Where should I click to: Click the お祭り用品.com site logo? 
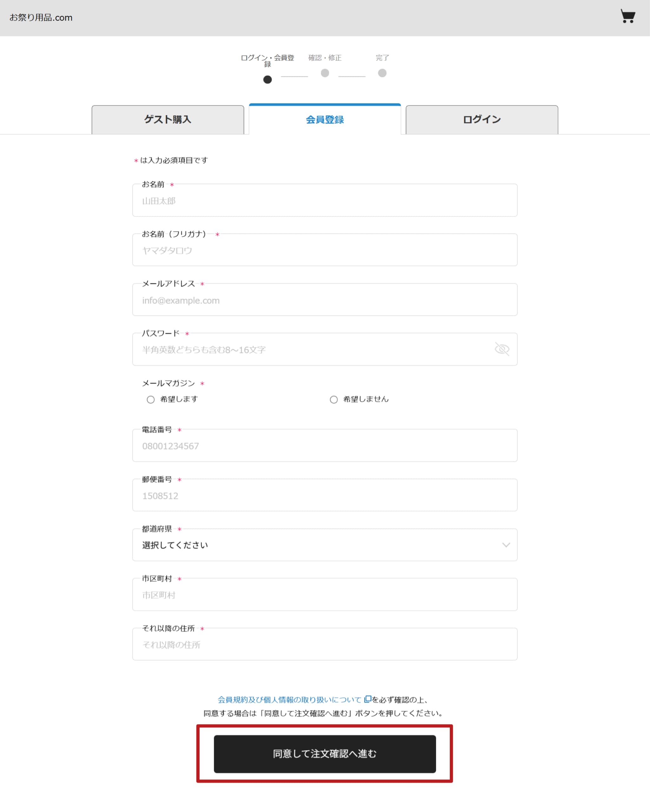pyautogui.click(x=41, y=17)
